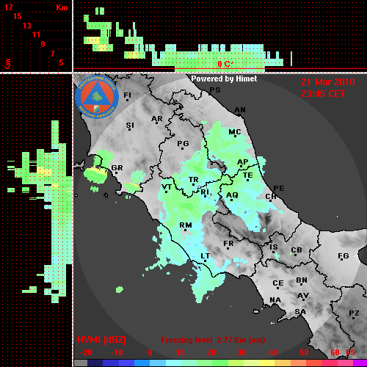Viewport: 367px width, 367px height.
Task: Click the magenta swatch in the color bar
Action: pos(360,363)
